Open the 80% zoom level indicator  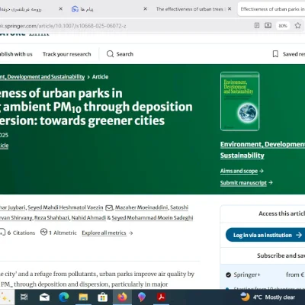tap(283, 26)
